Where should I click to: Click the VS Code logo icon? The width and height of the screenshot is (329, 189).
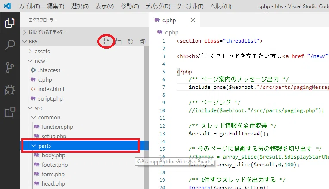[x=7, y=6]
